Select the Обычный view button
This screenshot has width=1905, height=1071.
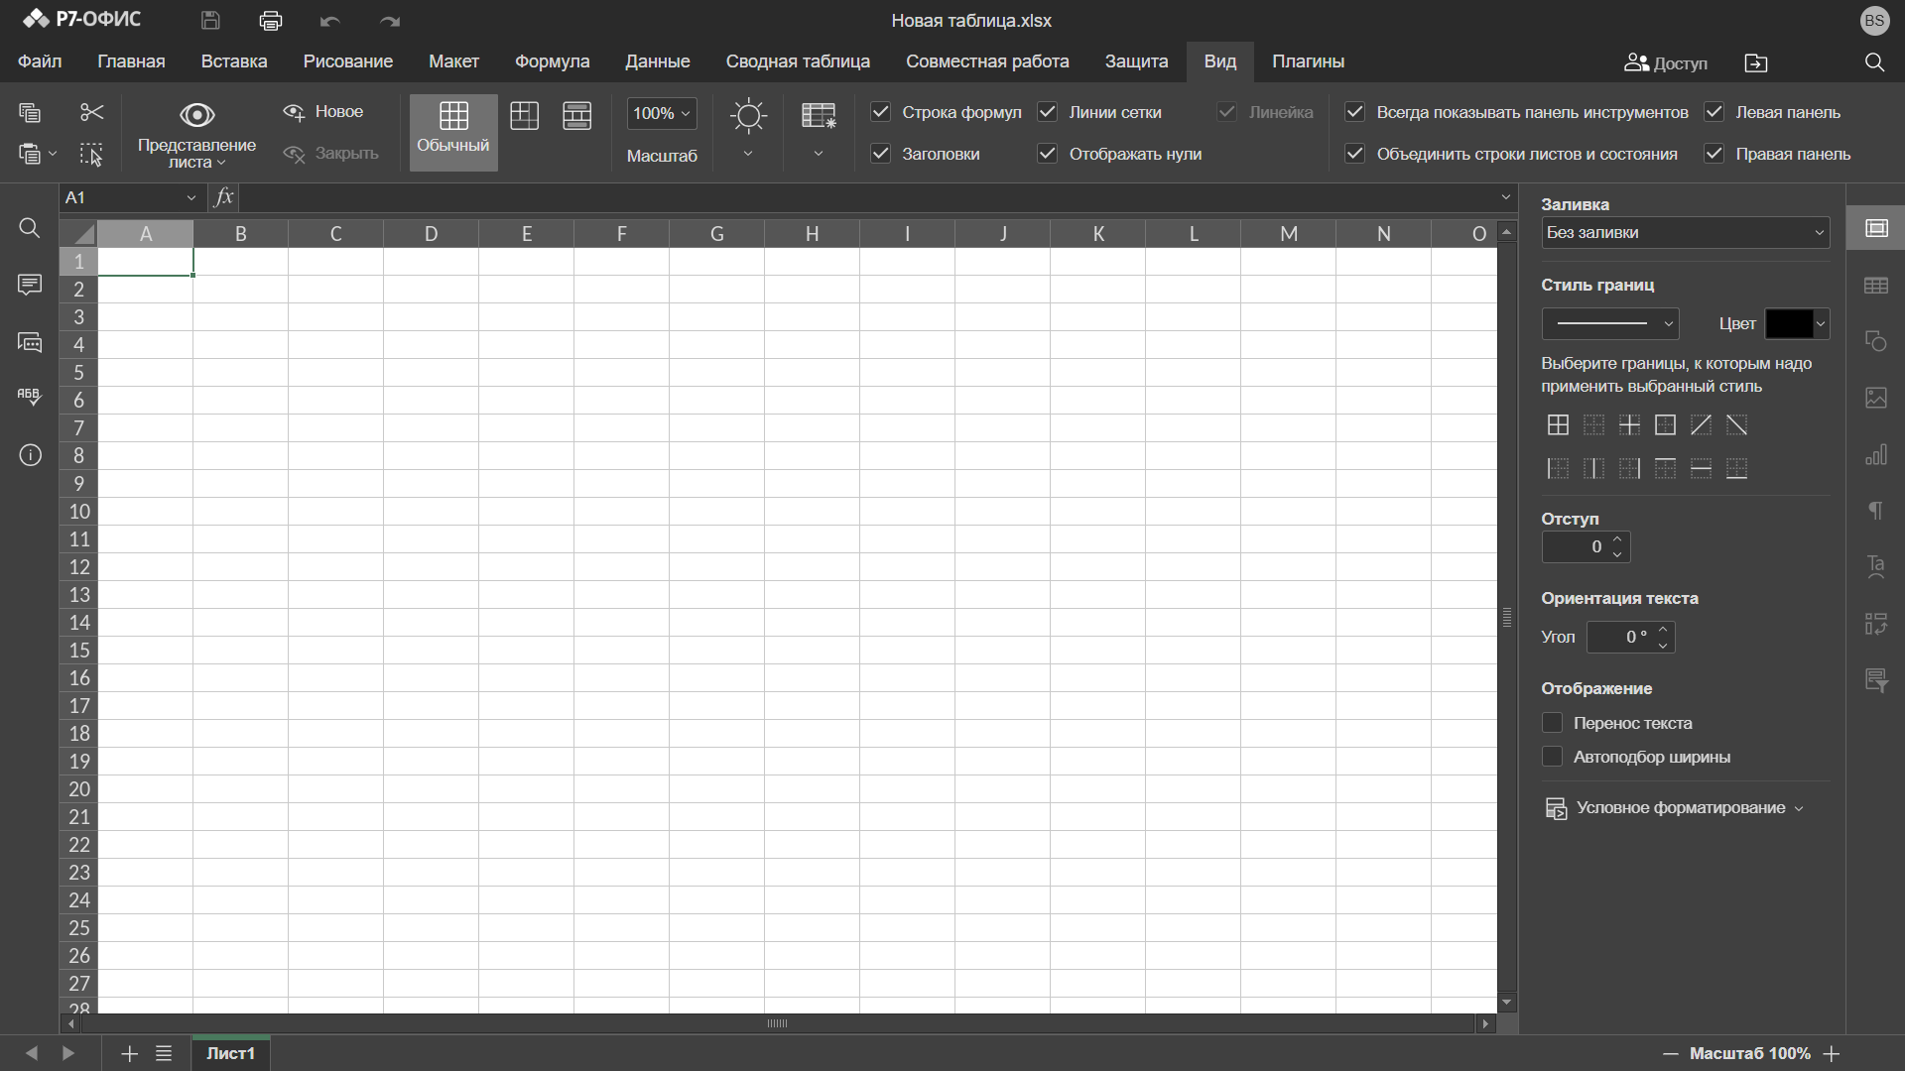coord(453,132)
